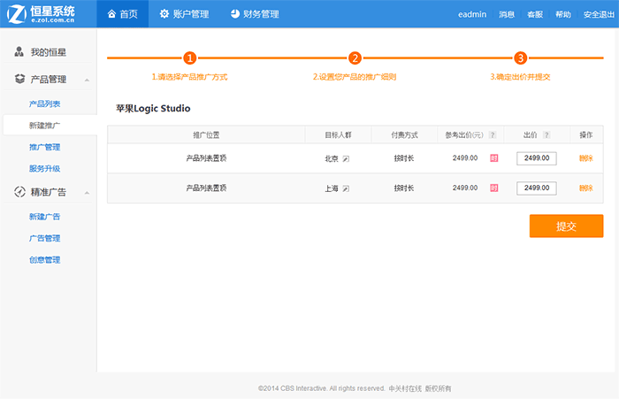Click the help icon beside 参考出价
The width and height of the screenshot is (619, 399).
(493, 135)
